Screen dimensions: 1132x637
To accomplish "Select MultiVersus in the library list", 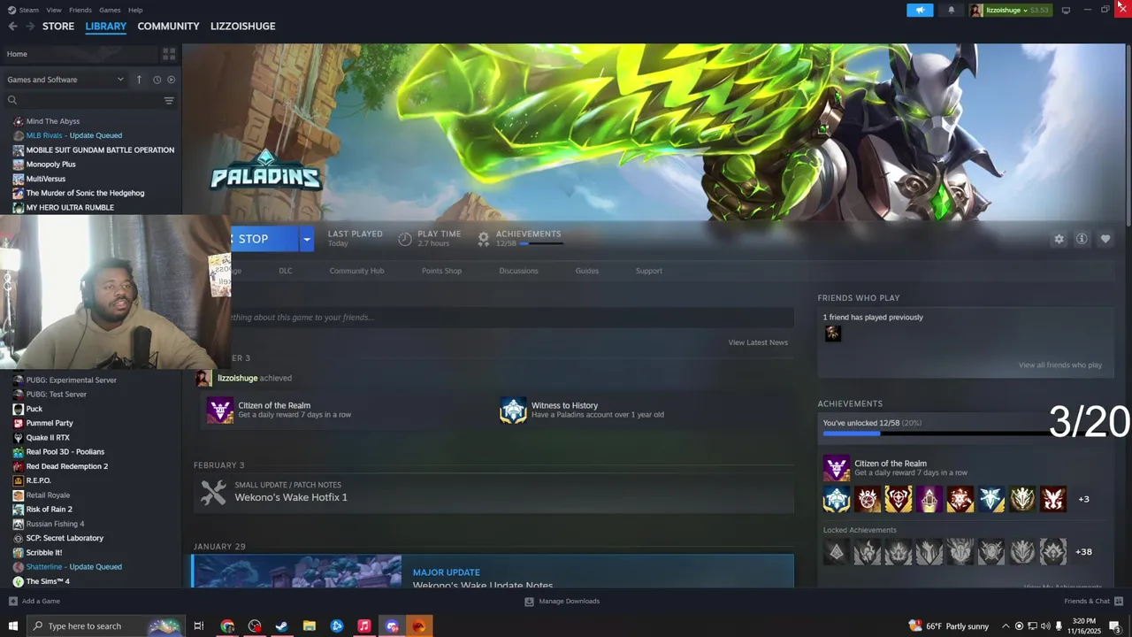I will 45,179.
